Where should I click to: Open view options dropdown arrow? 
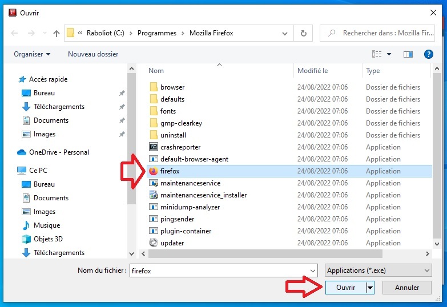click(x=389, y=54)
